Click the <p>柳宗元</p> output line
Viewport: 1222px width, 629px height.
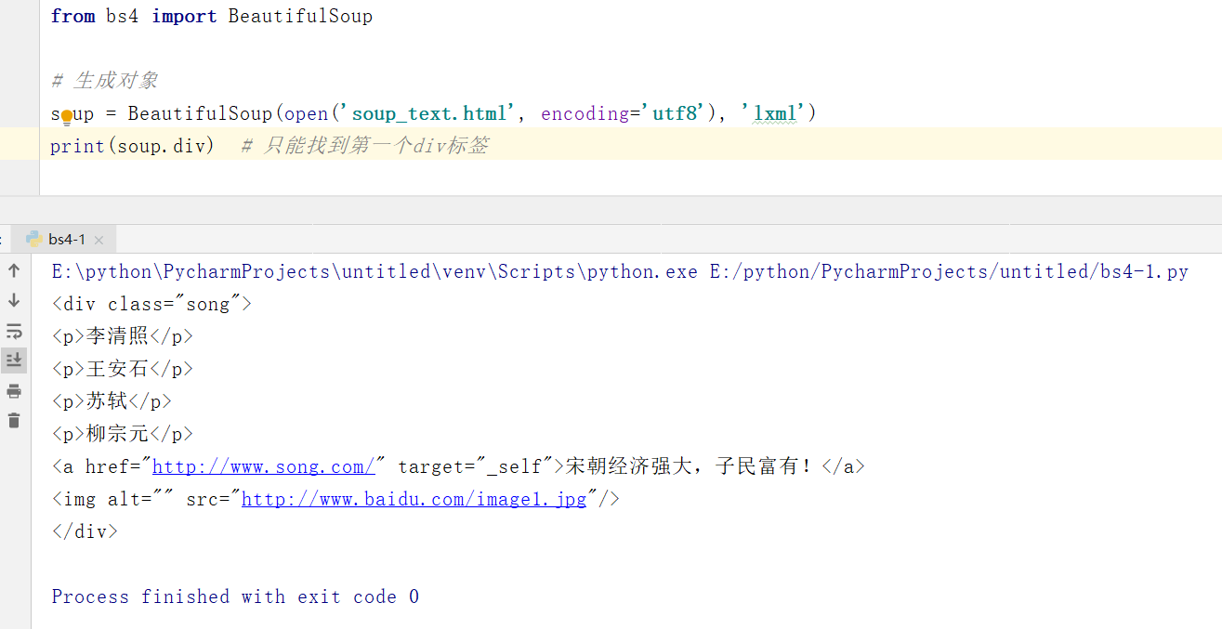point(123,434)
